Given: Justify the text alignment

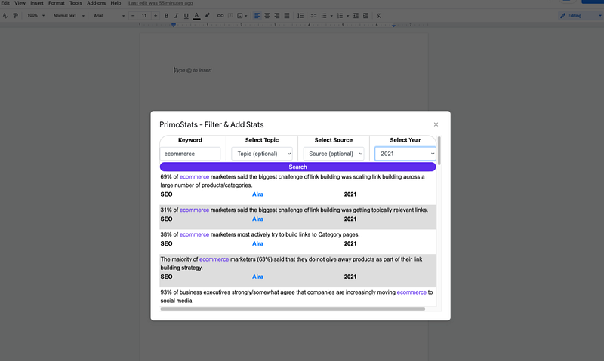Looking at the screenshot, I should tap(287, 16).
